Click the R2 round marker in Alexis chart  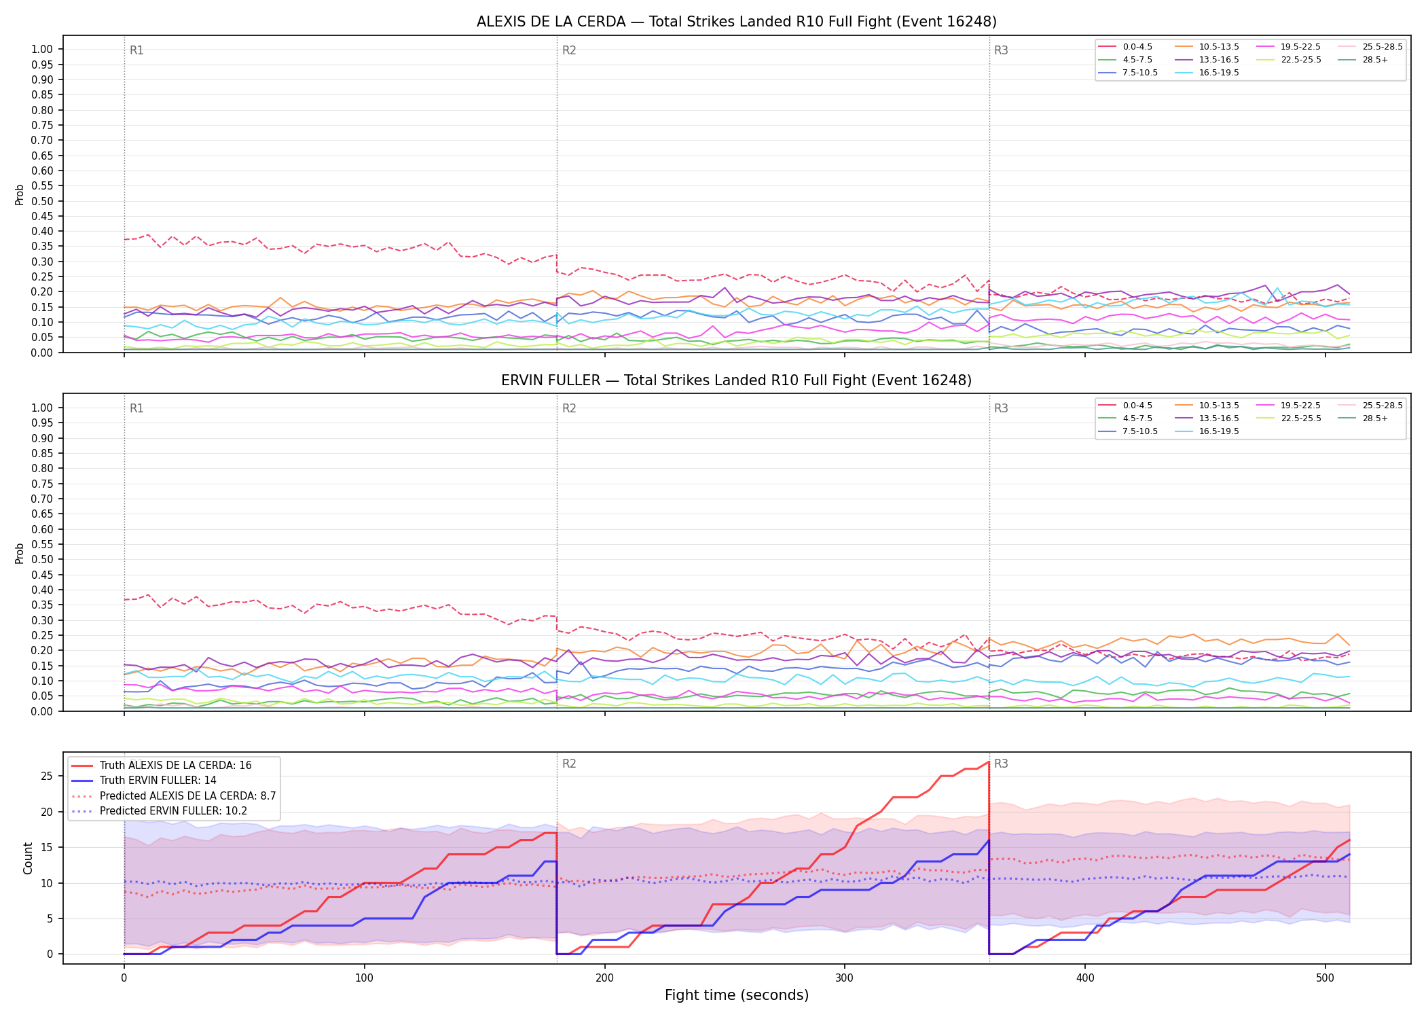569,50
